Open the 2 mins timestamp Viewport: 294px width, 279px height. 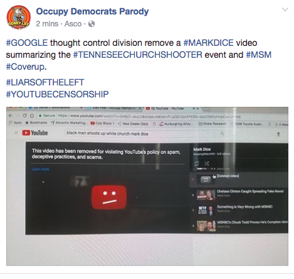tap(47, 24)
